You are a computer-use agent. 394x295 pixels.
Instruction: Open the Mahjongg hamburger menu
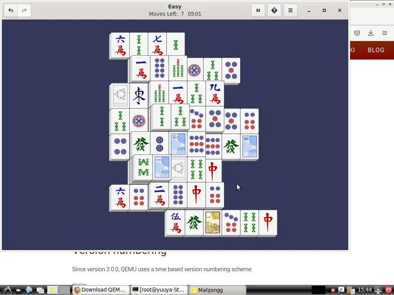click(x=290, y=10)
